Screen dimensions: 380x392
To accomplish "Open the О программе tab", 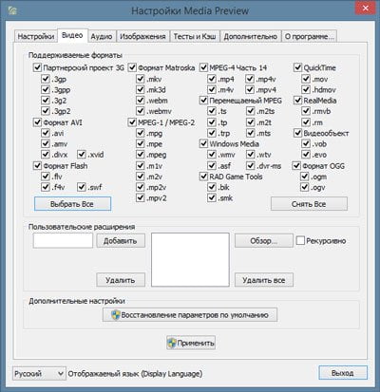I will (309, 36).
